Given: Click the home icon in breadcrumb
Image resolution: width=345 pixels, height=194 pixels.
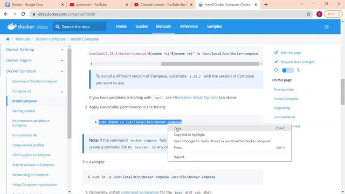Looking at the screenshot, I should coord(8,39).
